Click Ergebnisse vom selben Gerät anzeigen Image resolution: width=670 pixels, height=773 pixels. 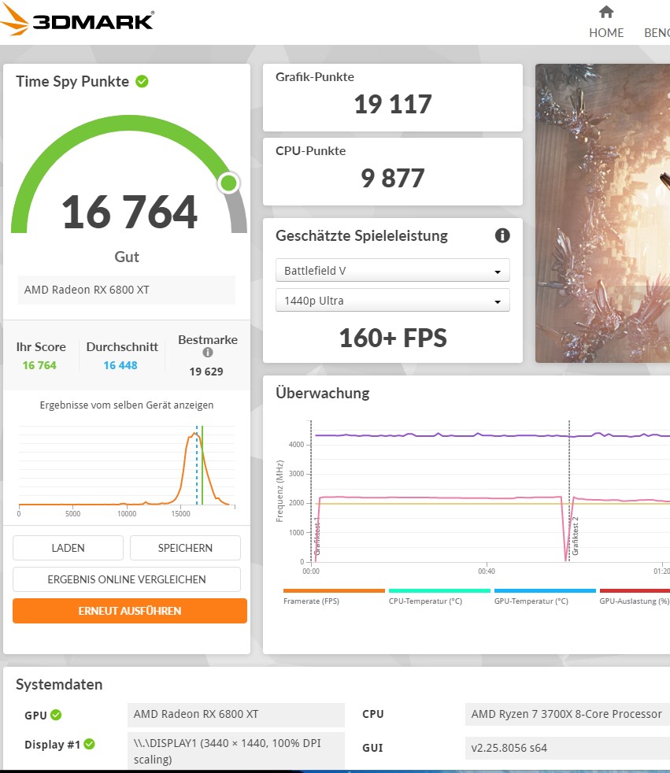127,405
